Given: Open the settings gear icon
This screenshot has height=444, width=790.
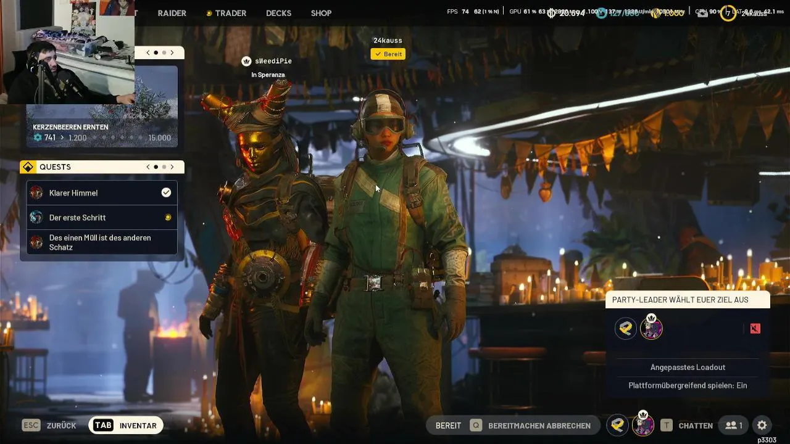Looking at the screenshot, I should point(762,425).
